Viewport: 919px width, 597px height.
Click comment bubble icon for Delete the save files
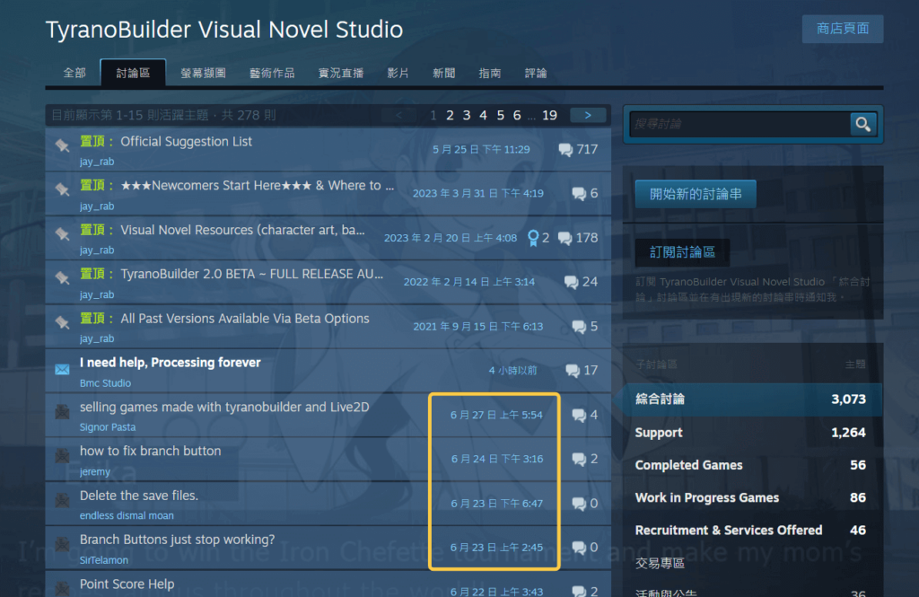[579, 503]
